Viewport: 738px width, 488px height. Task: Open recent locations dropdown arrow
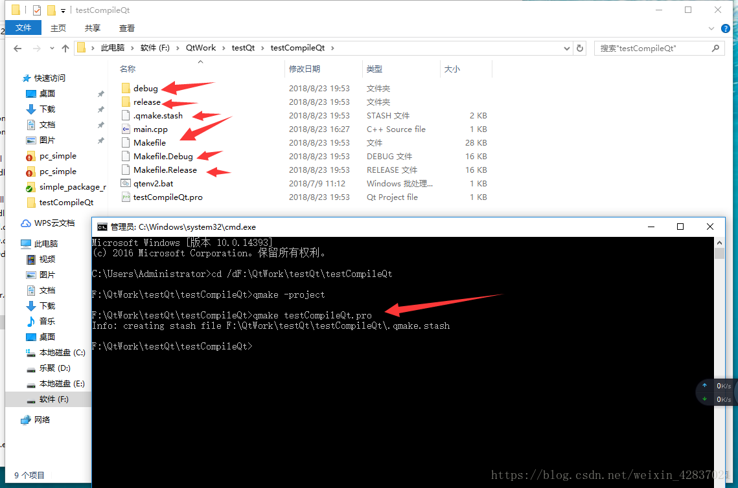click(x=52, y=49)
